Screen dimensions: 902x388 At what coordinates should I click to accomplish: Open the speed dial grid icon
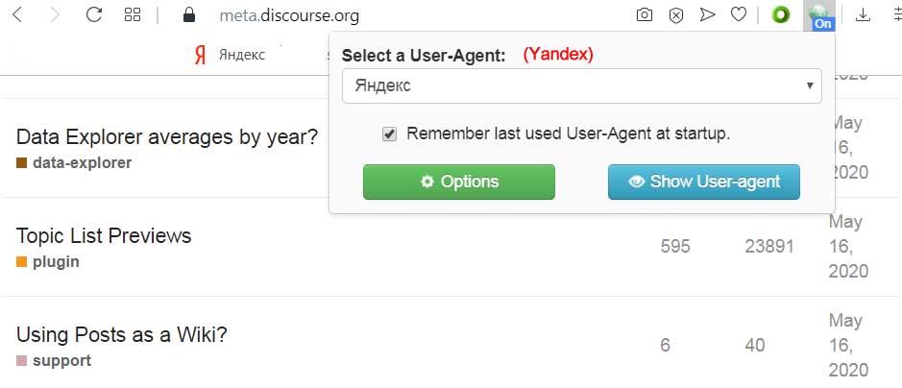click(133, 15)
